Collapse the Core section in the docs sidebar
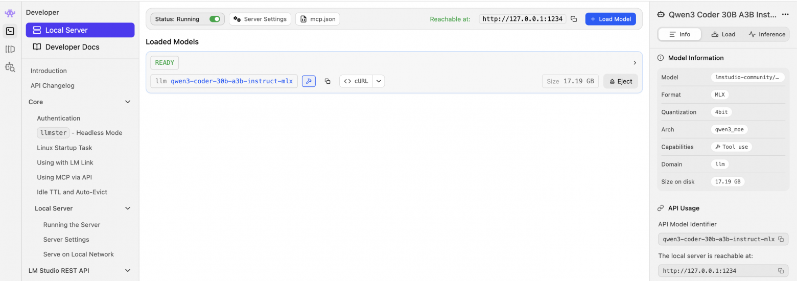 (128, 102)
